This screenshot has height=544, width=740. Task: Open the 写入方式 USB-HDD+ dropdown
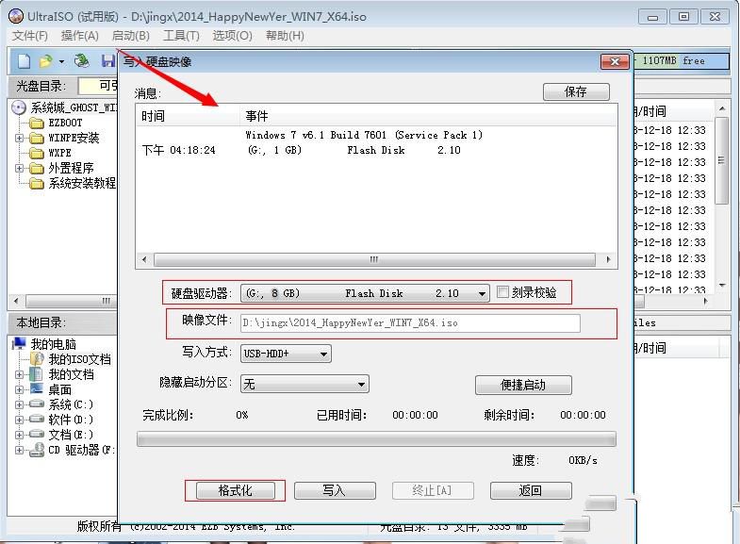click(x=323, y=354)
